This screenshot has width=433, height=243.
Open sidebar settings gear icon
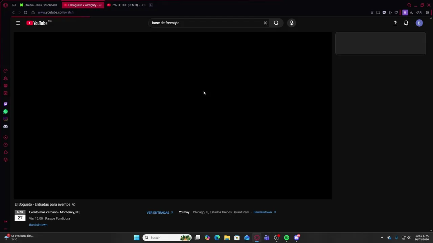[5, 160]
